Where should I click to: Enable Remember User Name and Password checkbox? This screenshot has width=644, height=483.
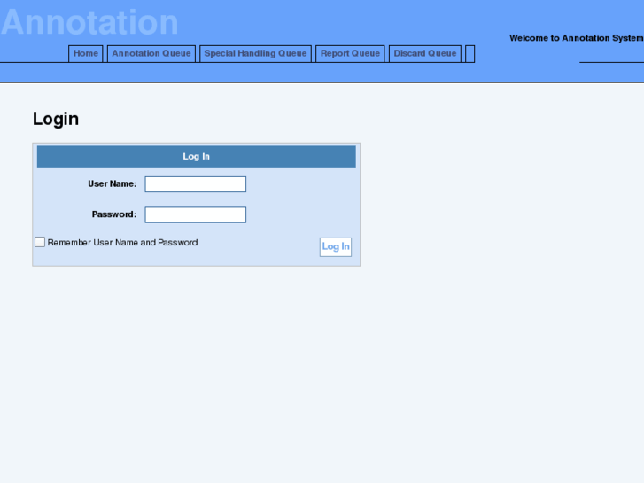tap(40, 242)
